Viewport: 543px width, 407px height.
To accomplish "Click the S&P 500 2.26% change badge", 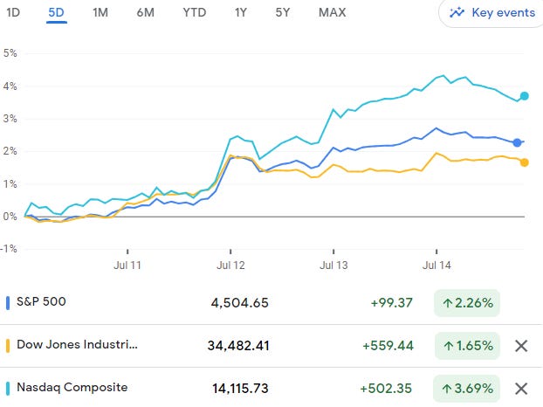I will [x=467, y=303].
